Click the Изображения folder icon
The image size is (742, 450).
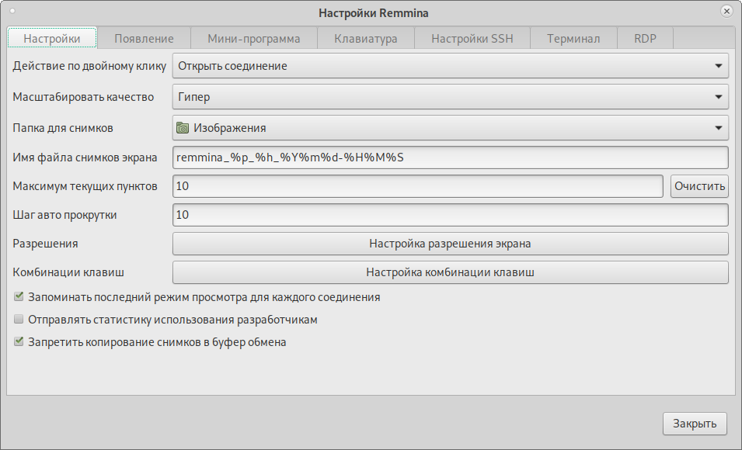(x=183, y=127)
